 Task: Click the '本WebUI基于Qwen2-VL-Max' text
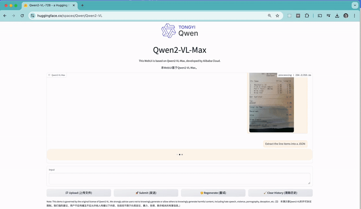coord(178,68)
